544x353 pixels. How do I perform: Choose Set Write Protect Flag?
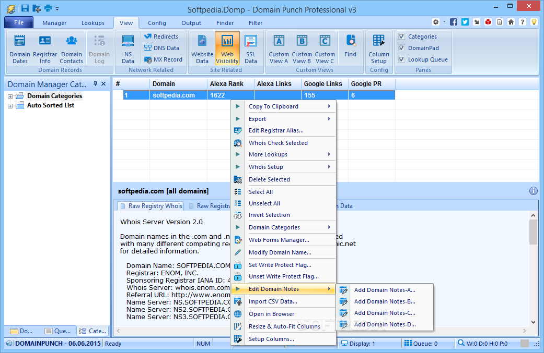[x=283, y=265]
